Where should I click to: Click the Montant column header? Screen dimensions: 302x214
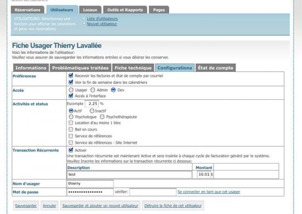(x=204, y=167)
